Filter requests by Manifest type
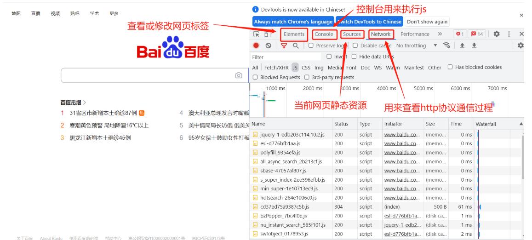 click(x=414, y=68)
